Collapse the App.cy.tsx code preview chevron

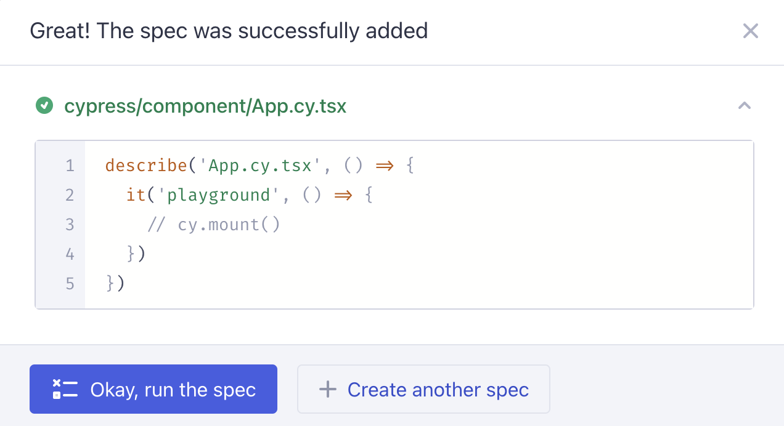(745, 106)
